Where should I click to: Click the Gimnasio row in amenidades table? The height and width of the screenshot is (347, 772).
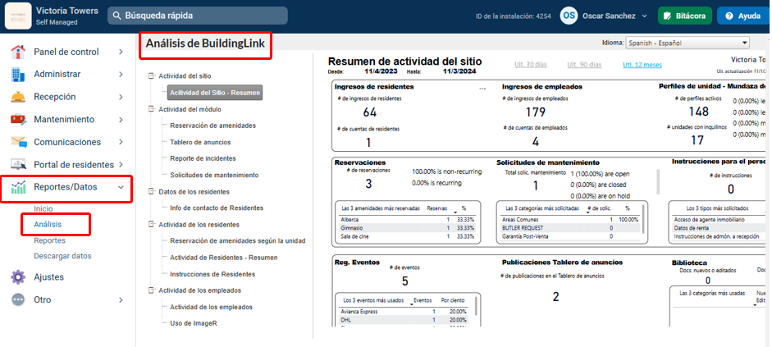click(408, 228)
